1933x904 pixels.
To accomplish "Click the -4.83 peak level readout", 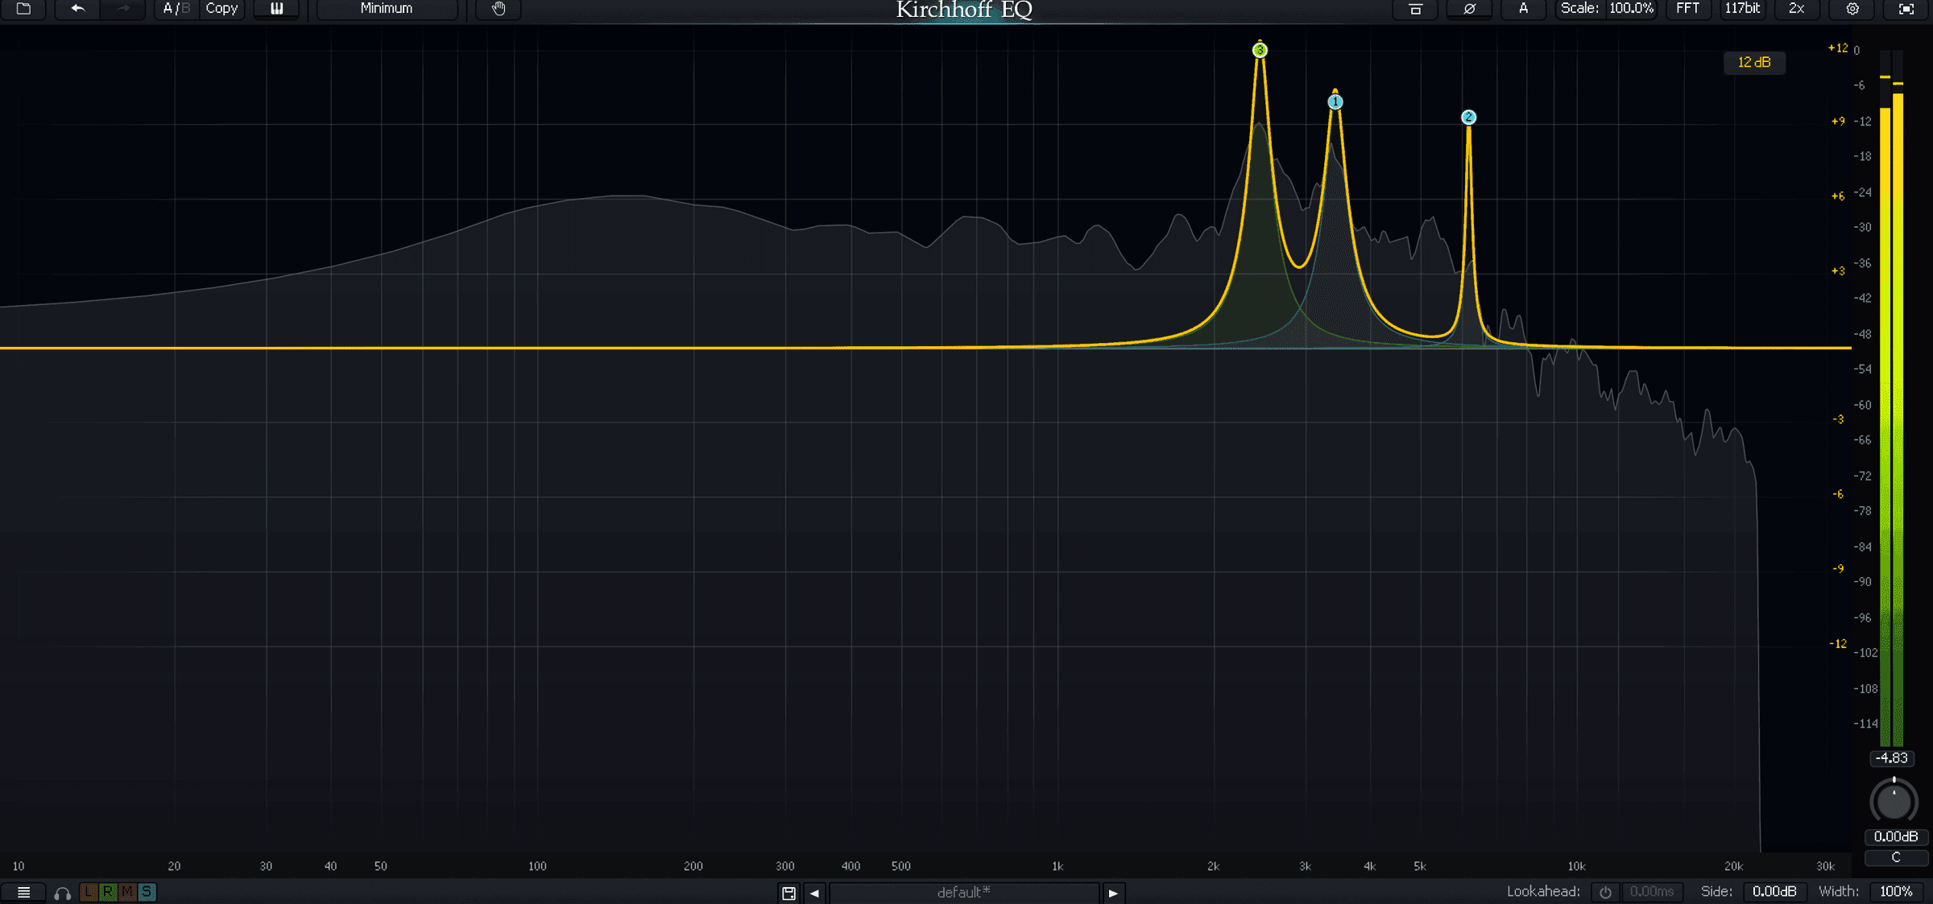I will pyautogui.click(x=1891, y=758).
